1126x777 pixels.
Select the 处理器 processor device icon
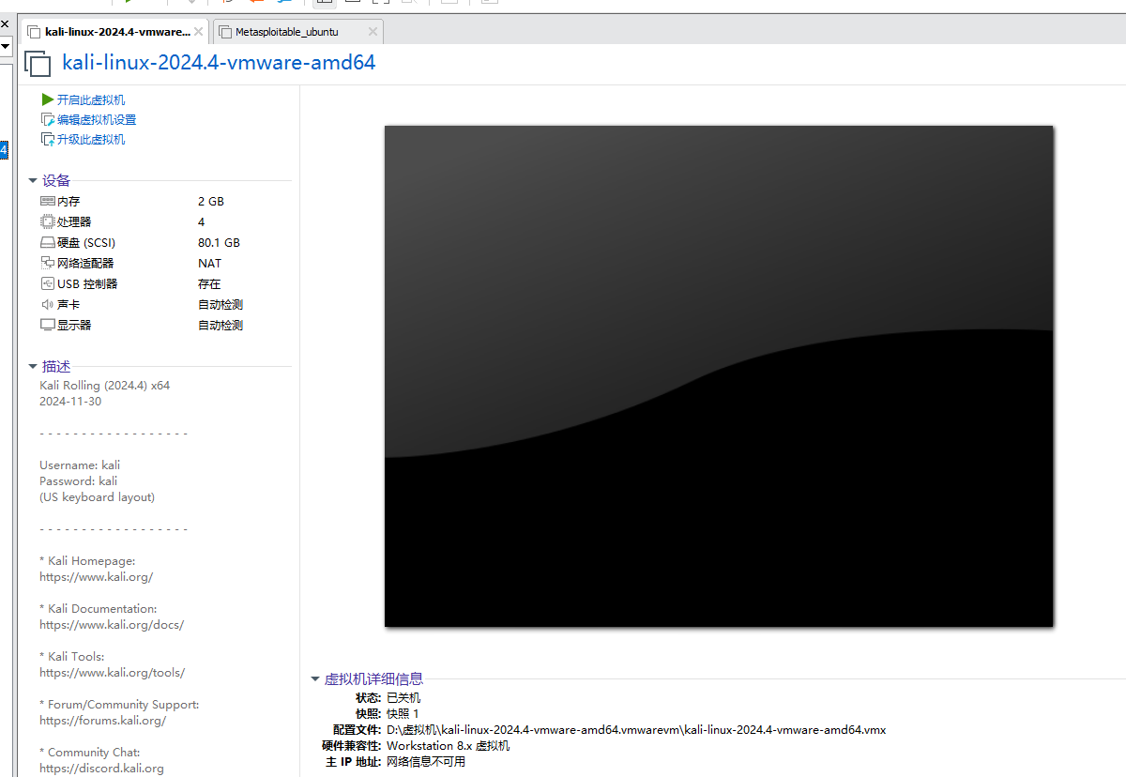click(48, 221)
